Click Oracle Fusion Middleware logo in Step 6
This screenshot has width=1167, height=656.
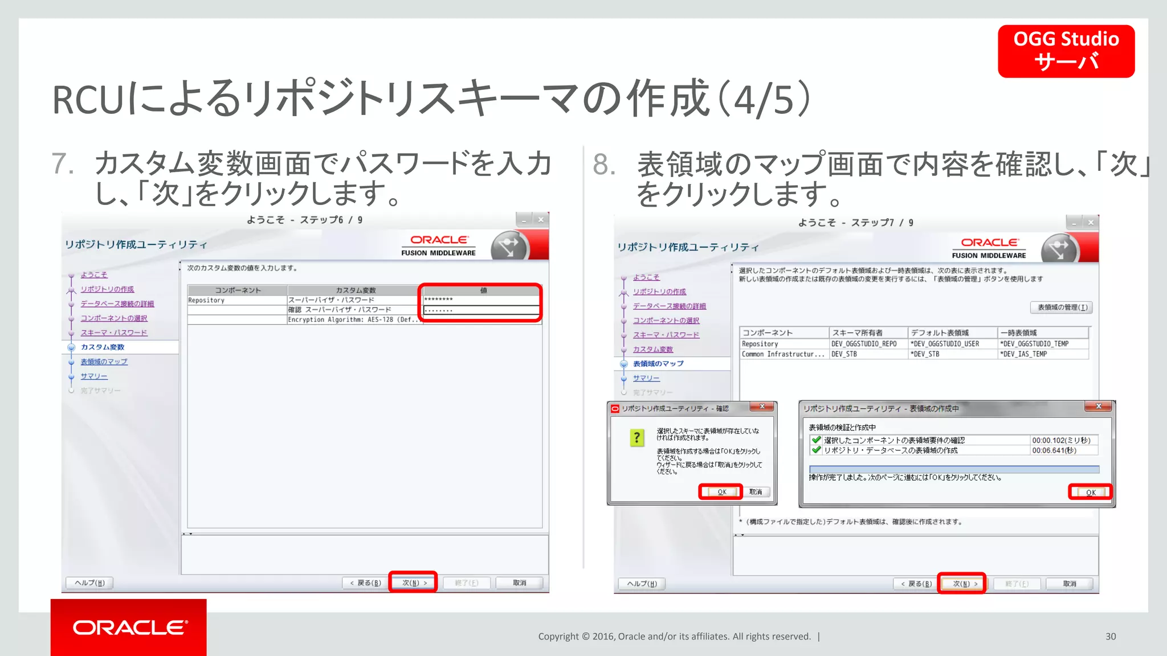pyautogui.click(x=438, y=245)
